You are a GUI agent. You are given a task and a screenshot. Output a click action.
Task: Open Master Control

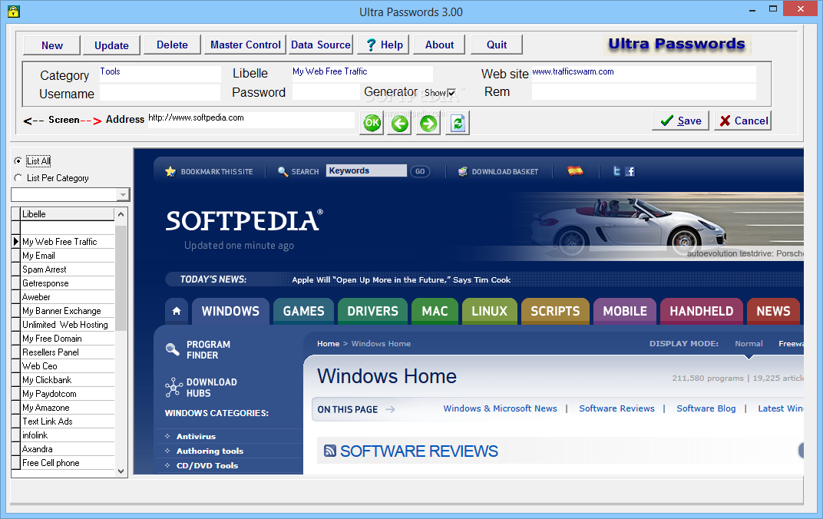pyautogui.click(x=245, y=45)
